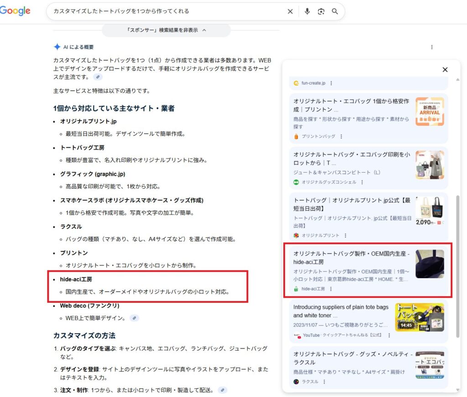Screen dimensions: 467x397
Task: Open the three-dot menu on the AI overview
Action: coord(432,47)
